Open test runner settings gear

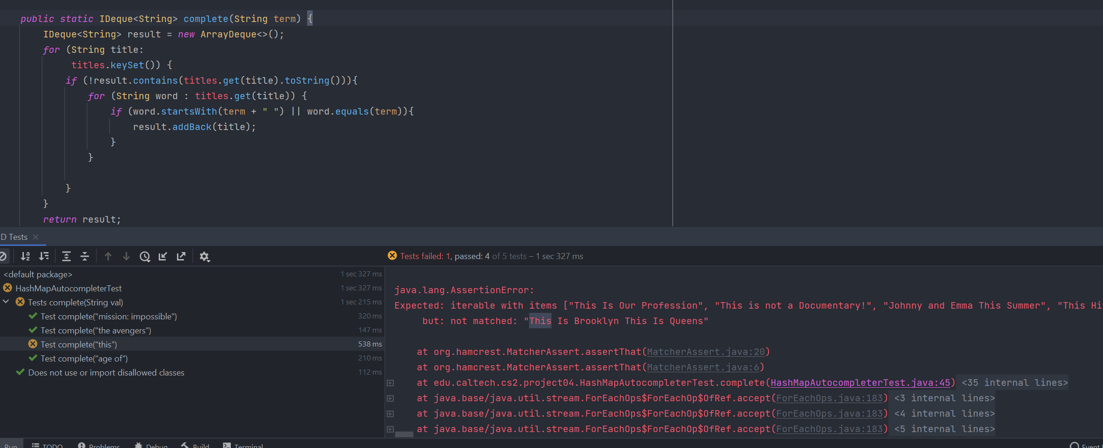(205, 256)
